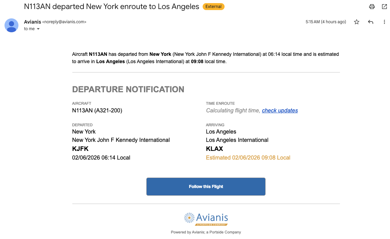The height and width of the screenshot is (239, 390).
Task: Click the DEPARTURE NOTIFICATION heading
Action: click(x=128, y=89)
